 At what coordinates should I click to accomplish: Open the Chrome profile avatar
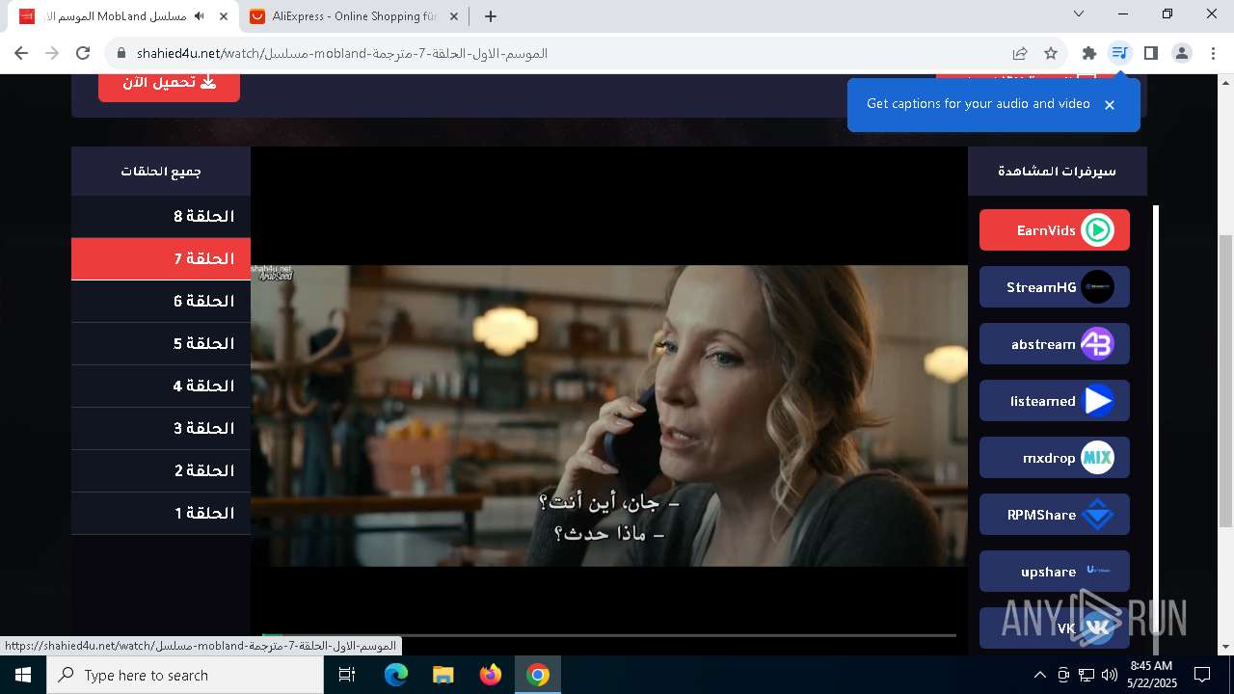pos(1182,53)
